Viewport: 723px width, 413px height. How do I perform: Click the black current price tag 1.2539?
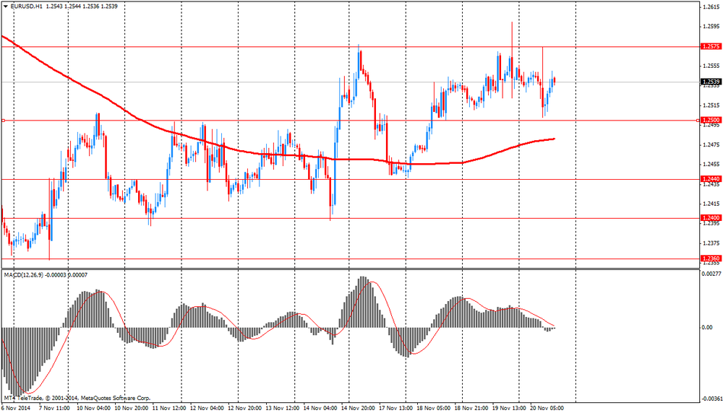[x=711, y=82]
